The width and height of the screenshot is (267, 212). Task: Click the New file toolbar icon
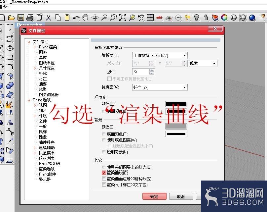[2, 18]
